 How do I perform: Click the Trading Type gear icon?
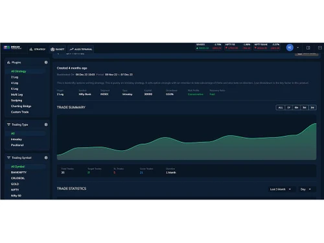46,124
